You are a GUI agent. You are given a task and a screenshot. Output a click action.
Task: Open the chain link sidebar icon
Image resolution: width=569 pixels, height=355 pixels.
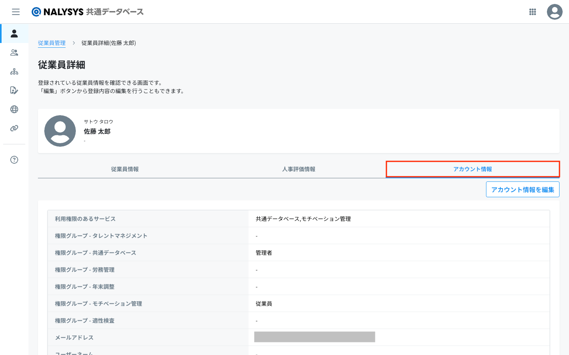[14, 128]
